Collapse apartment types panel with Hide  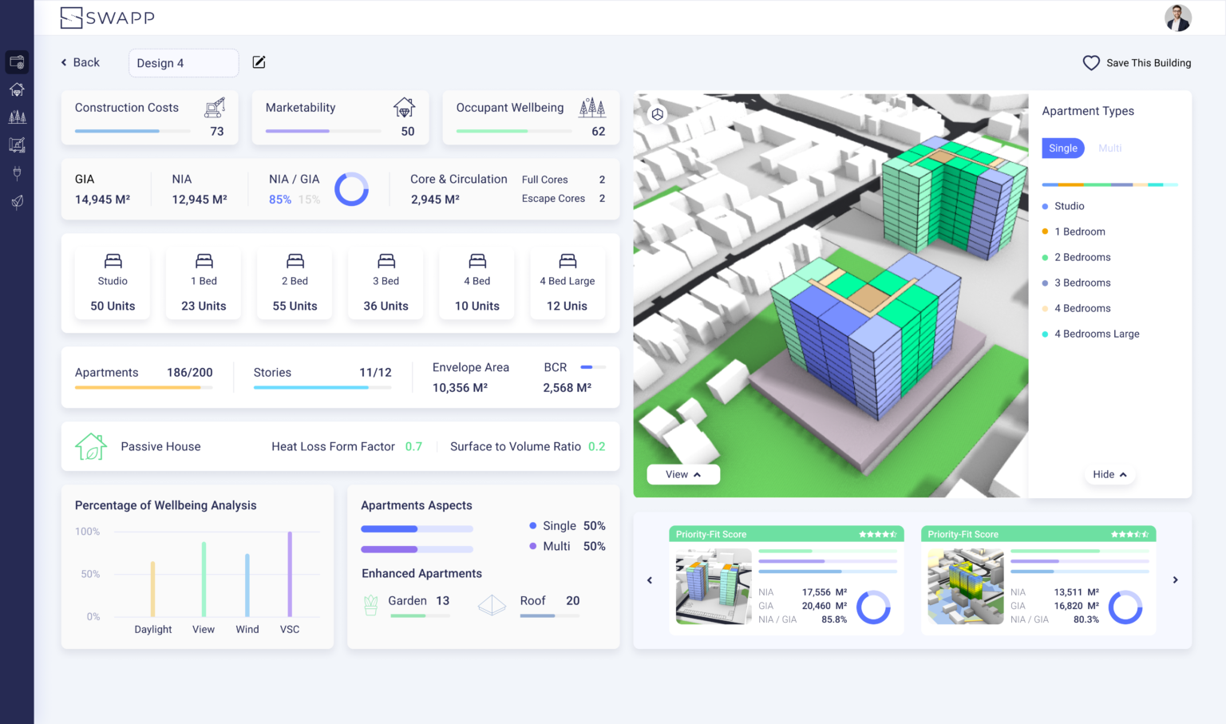[1109, 474]
